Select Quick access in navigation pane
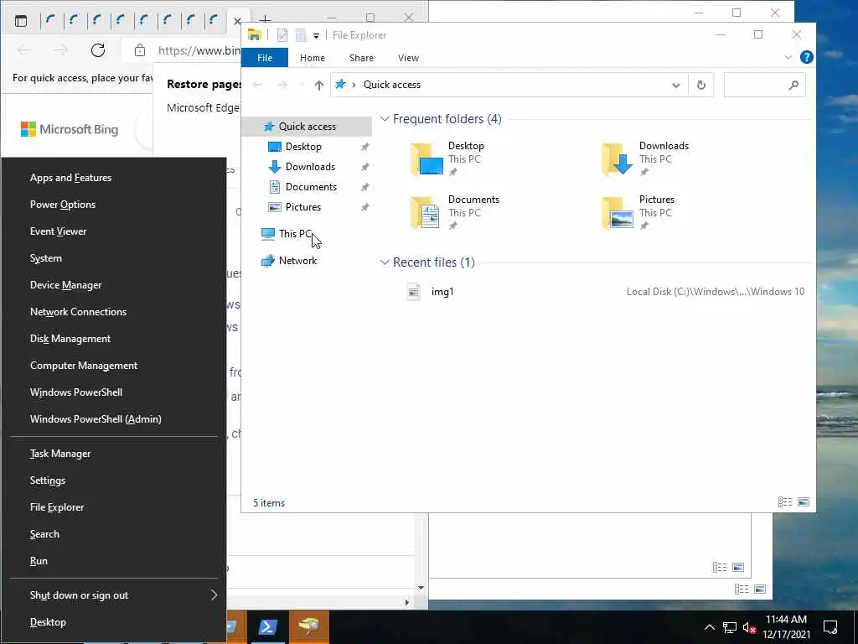 307,127
